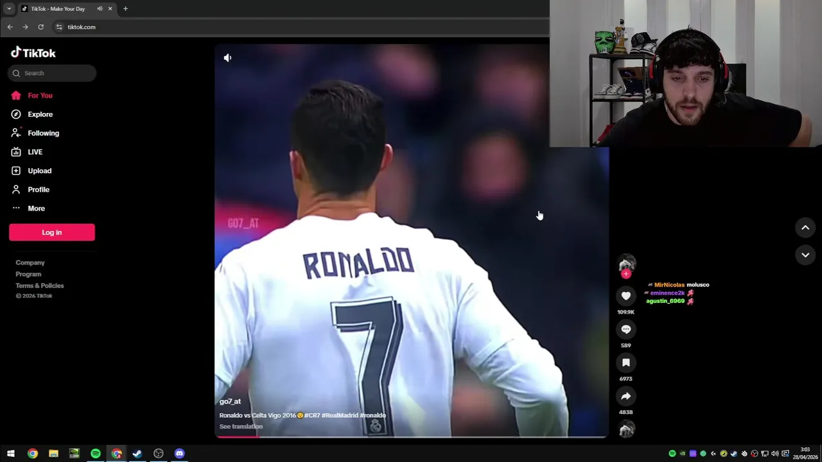The image size is (822, 462).
Task: Open Steam from the taskbar
Action: (137, 454)
